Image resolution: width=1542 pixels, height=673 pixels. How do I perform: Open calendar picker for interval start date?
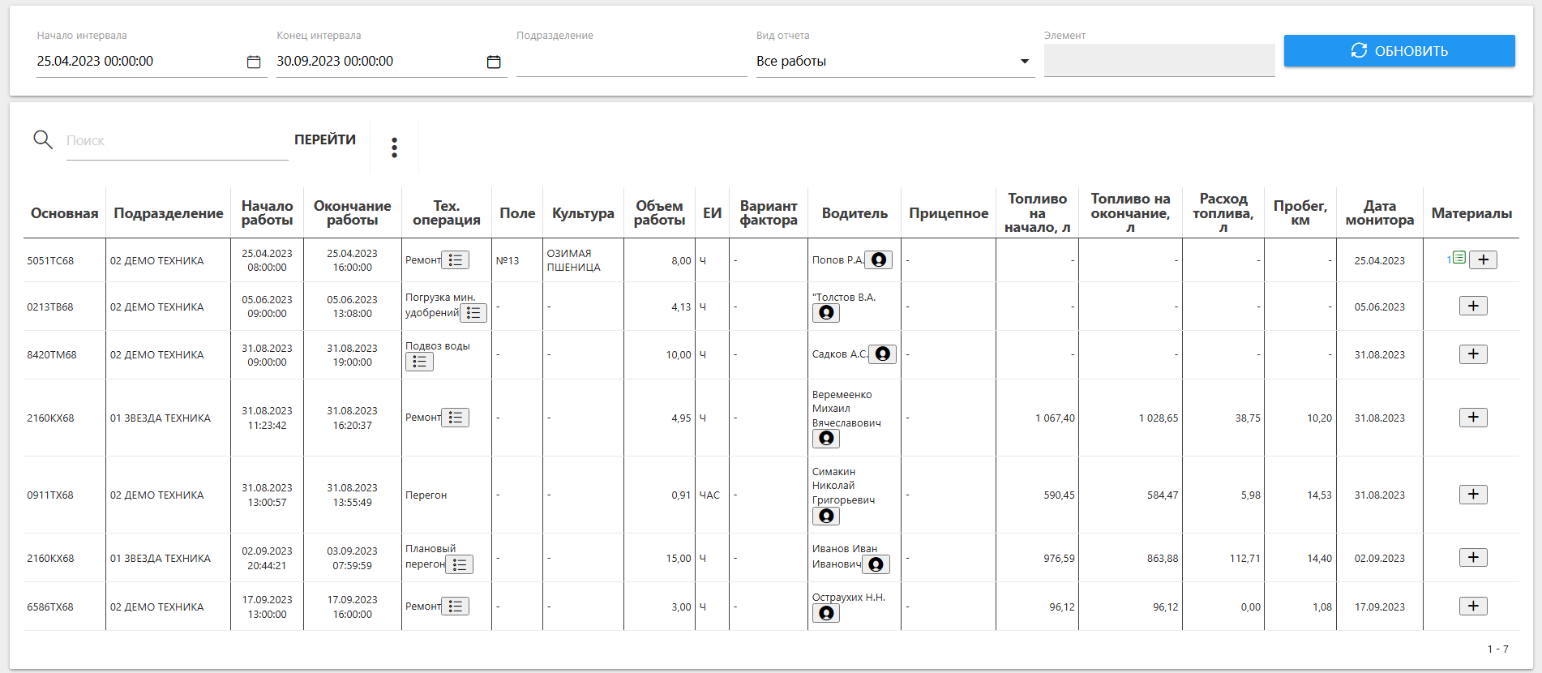tap(254, 62)
